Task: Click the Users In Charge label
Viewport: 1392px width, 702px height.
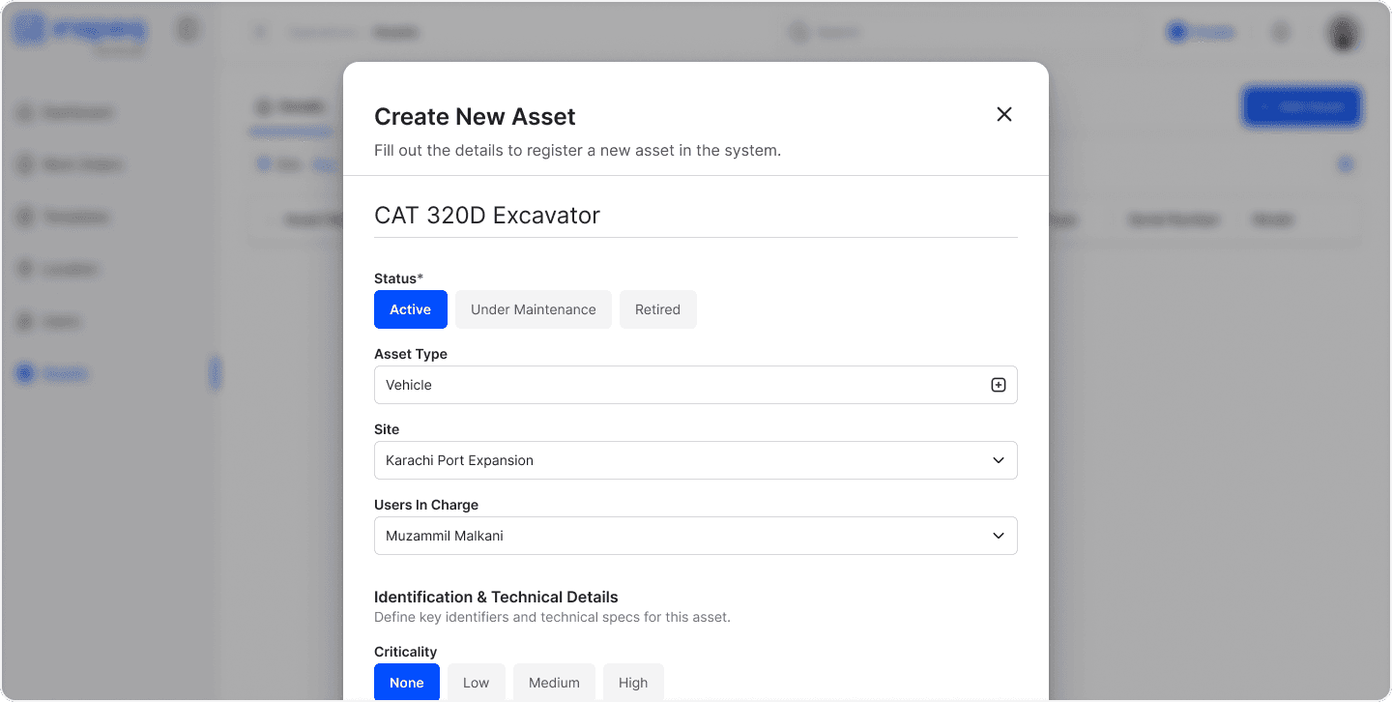Action: click(x=426, y=505)
